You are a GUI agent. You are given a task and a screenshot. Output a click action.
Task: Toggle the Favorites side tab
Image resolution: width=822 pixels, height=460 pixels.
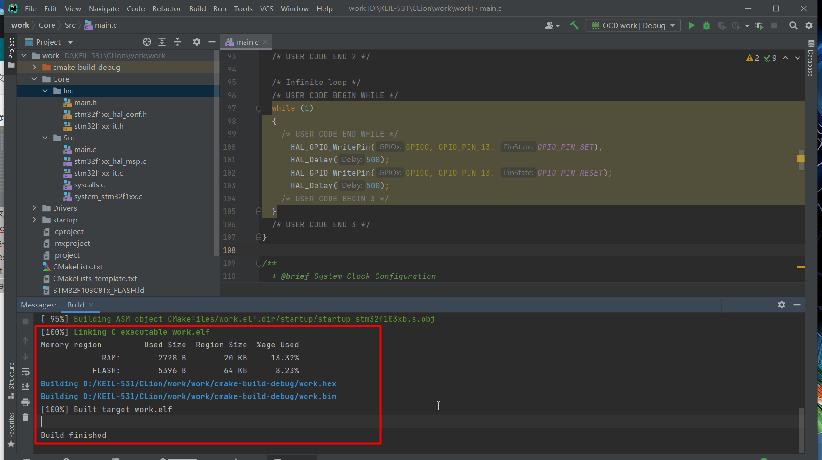click(11, 430)
